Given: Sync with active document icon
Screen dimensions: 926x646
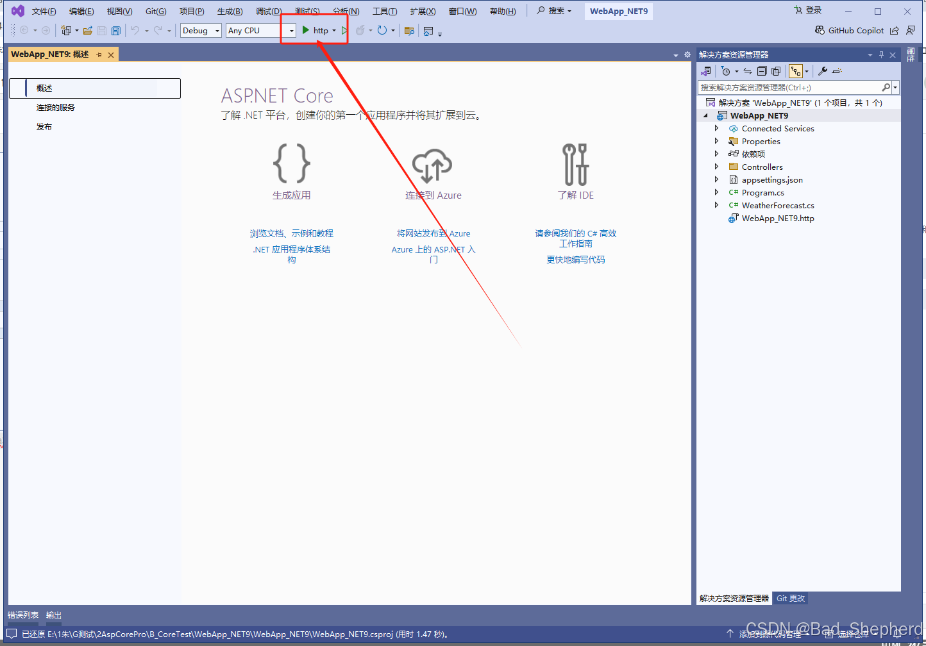Looking at the screenshot, I should click(748, 71).
